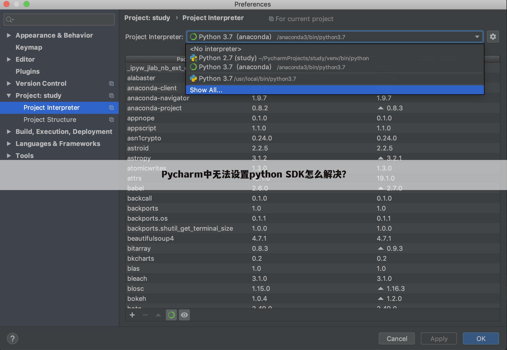
Task: Click Anaconda ring icon in dropdown list entry
Action: 193,67
